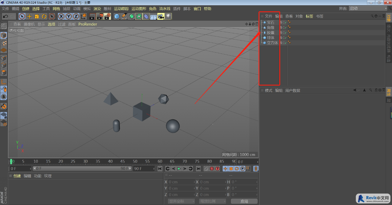The width and height of the screenshot is (392, 205).
Task: Select the 胶囊 object
Action: pos(271,32)
